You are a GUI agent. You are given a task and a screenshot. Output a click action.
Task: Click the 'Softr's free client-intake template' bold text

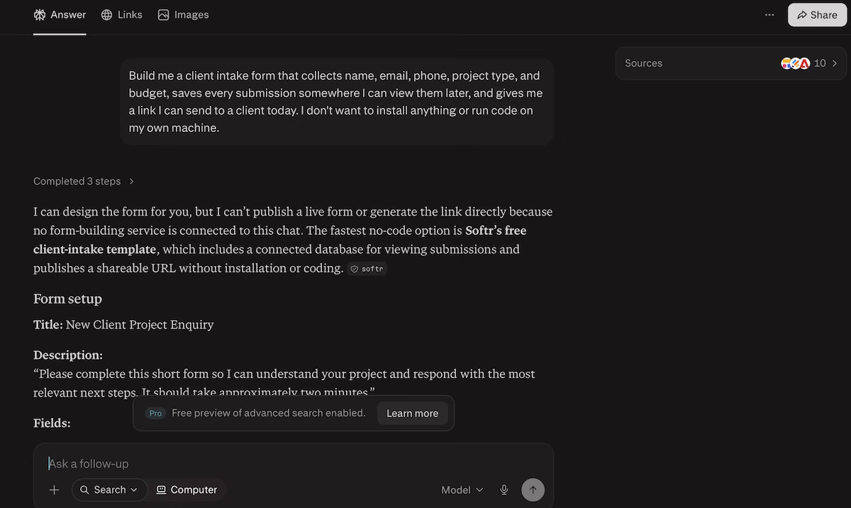(x=280, y=240)
